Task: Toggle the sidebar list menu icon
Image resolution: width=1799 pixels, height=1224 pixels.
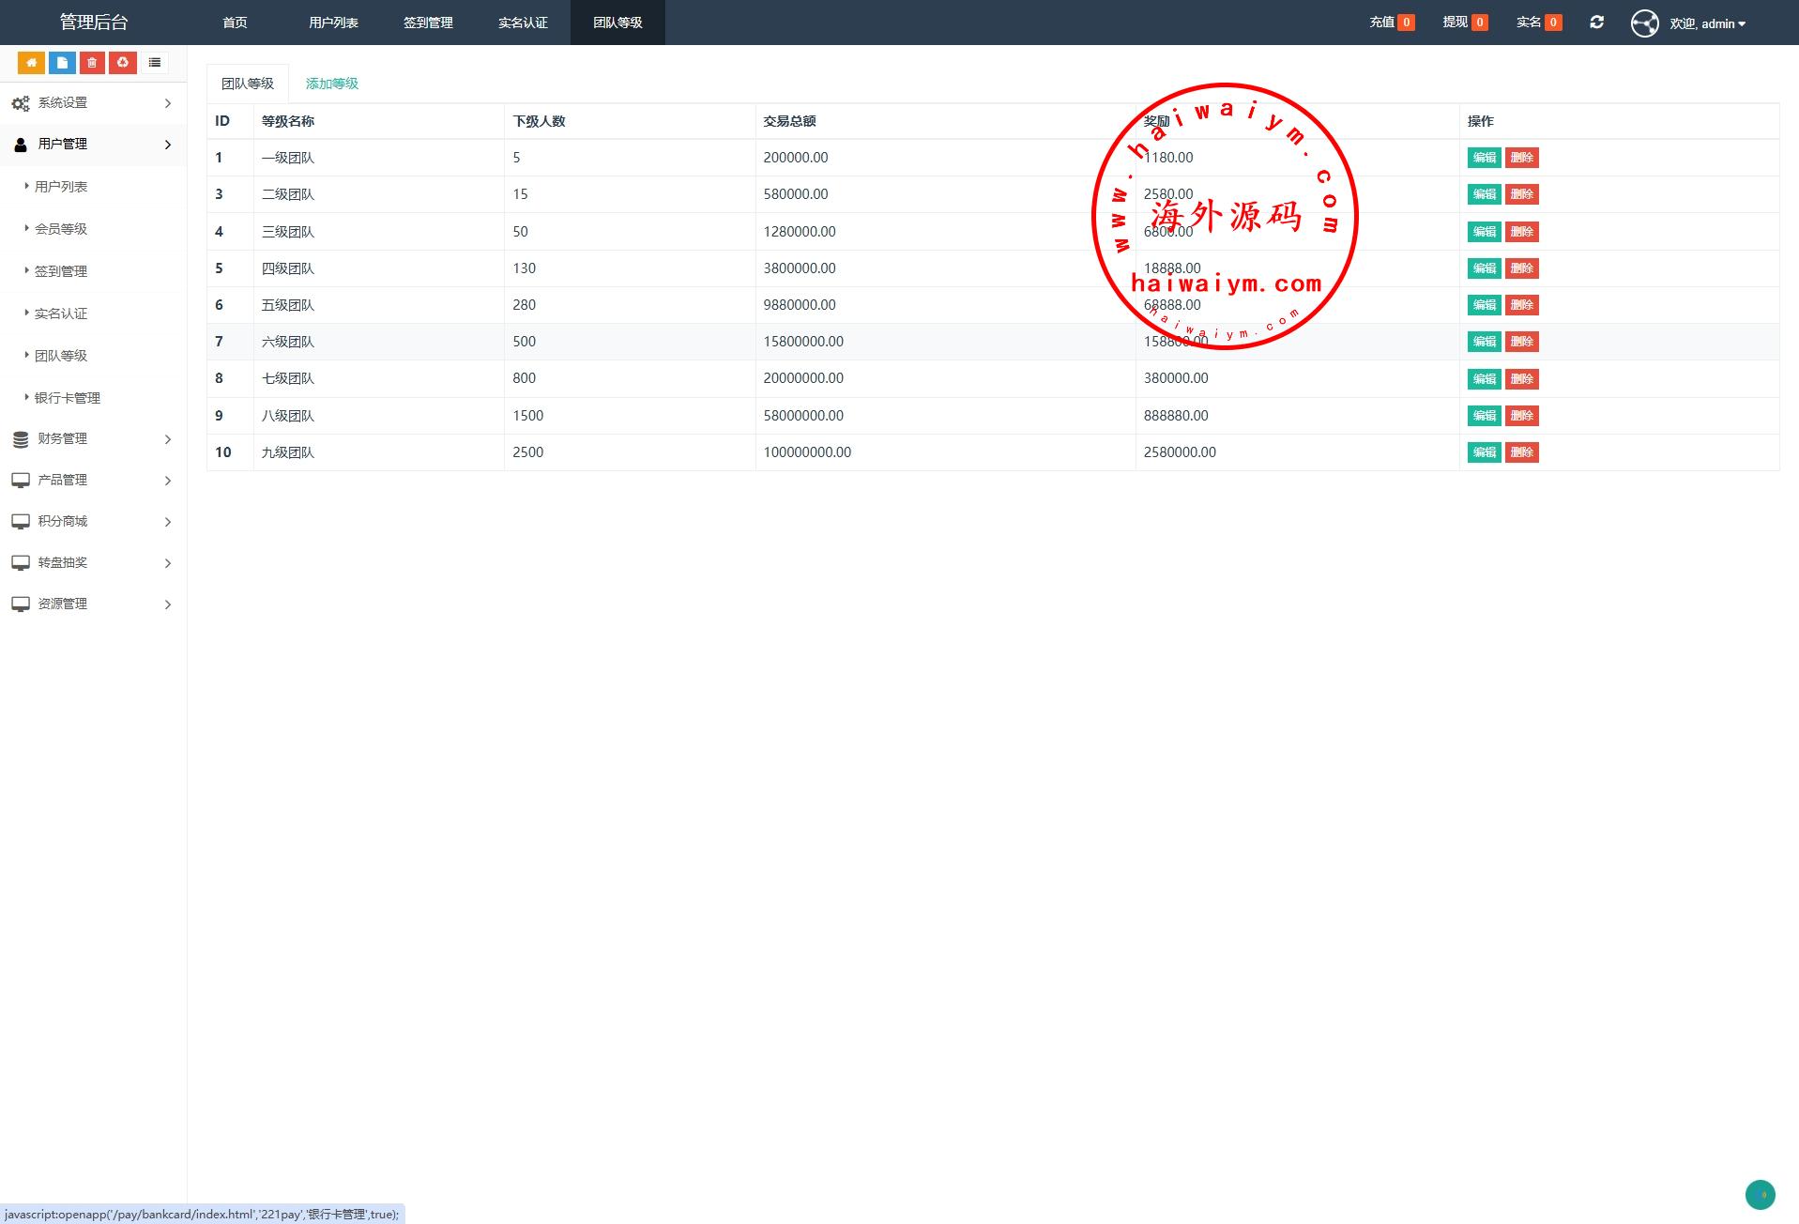Action: pyautogui.click(x=155, y=63)
